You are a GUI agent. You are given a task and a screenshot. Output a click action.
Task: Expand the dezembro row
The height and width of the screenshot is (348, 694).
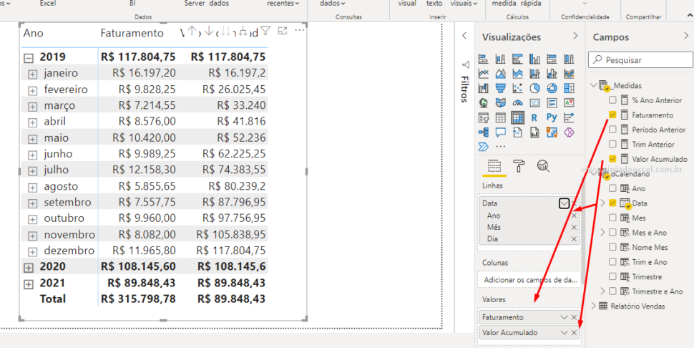pyautogui.click(x=32, y=252)
